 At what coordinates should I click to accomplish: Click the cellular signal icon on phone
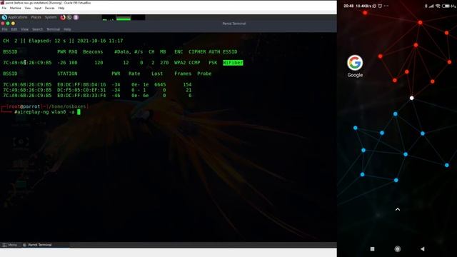[431, 6]
